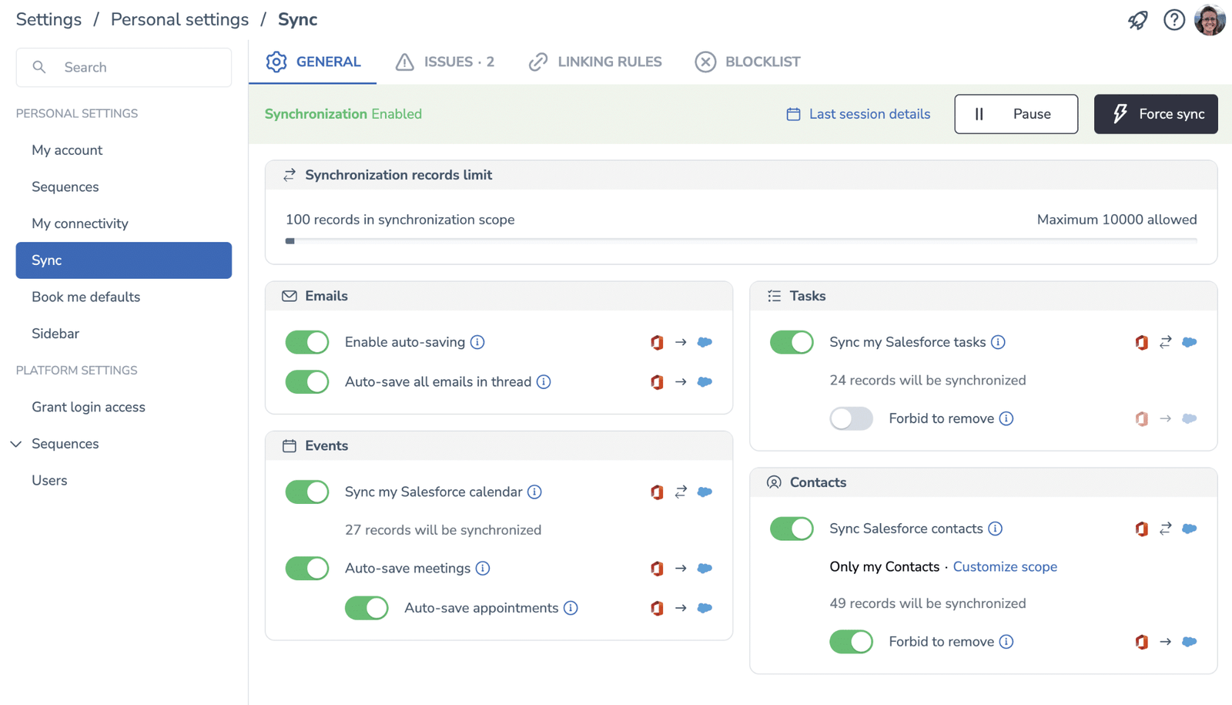Screen dimensions: 1232x705
Task: Click info icon next to Auto-save meetings
Action: pos(483,569)
